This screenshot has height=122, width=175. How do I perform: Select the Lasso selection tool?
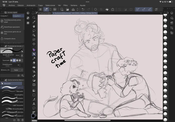[x=34, y=31]
